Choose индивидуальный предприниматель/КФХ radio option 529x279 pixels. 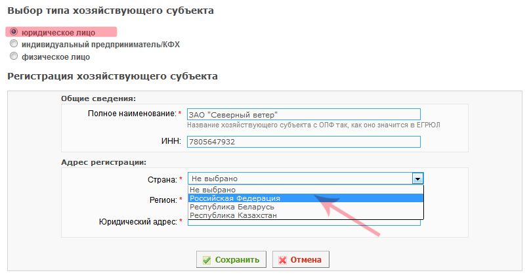coord(14,43)
